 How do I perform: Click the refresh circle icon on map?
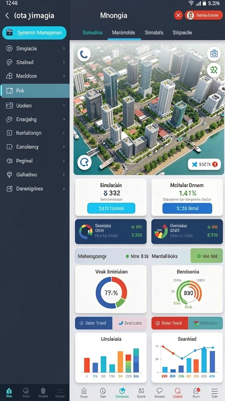(84, 163)
